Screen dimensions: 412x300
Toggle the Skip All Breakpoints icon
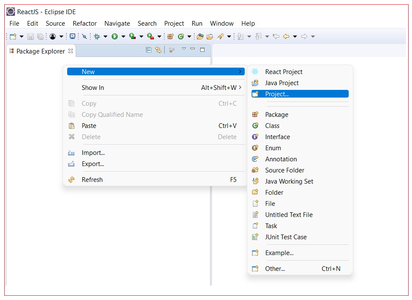(x=84, y=36)
